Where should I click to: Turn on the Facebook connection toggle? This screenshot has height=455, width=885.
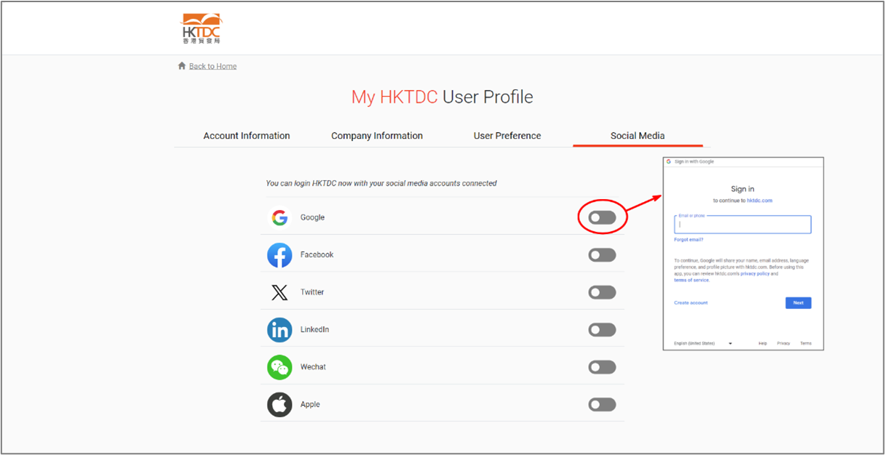pos(602,255)
